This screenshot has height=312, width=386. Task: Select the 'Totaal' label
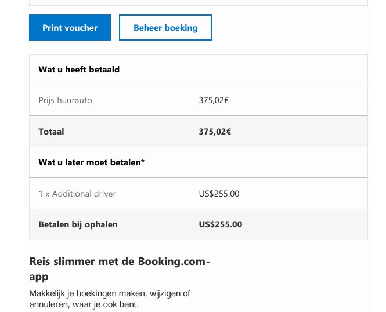(51, 132)
